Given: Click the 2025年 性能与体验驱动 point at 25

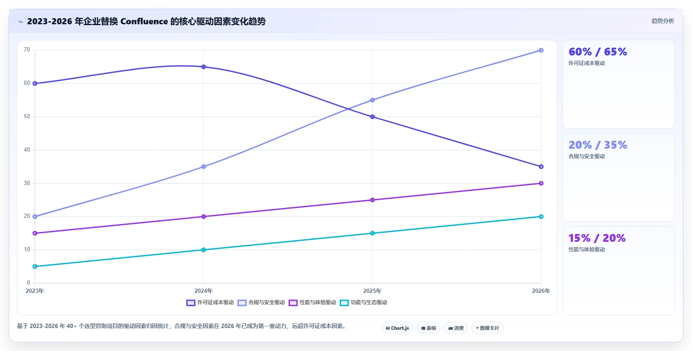Looking at the screenshot, I should (x=372, y=200).
